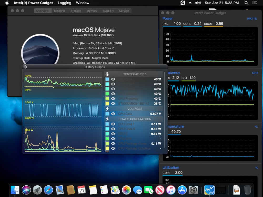Open Contacts book icon in Dock
263x197 pixels.
click(70, 190)
